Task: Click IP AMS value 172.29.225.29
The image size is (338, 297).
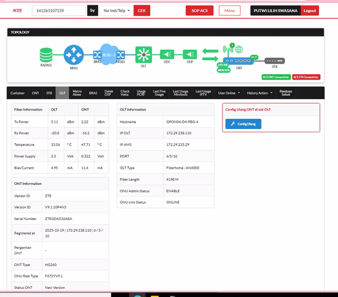Action: tap(178, 144)
